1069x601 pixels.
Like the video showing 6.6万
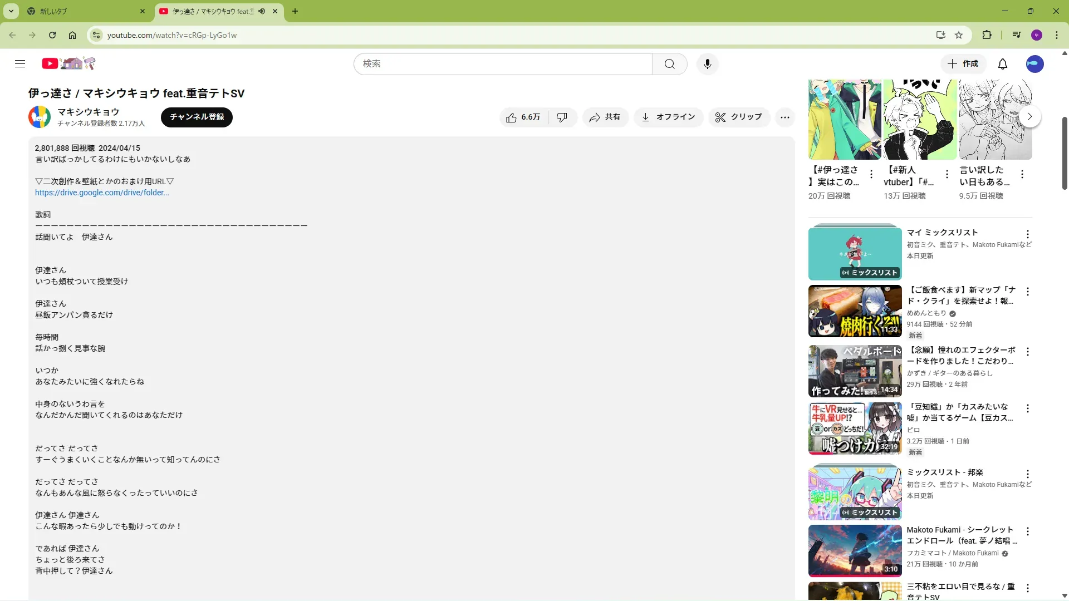[523, 117]
